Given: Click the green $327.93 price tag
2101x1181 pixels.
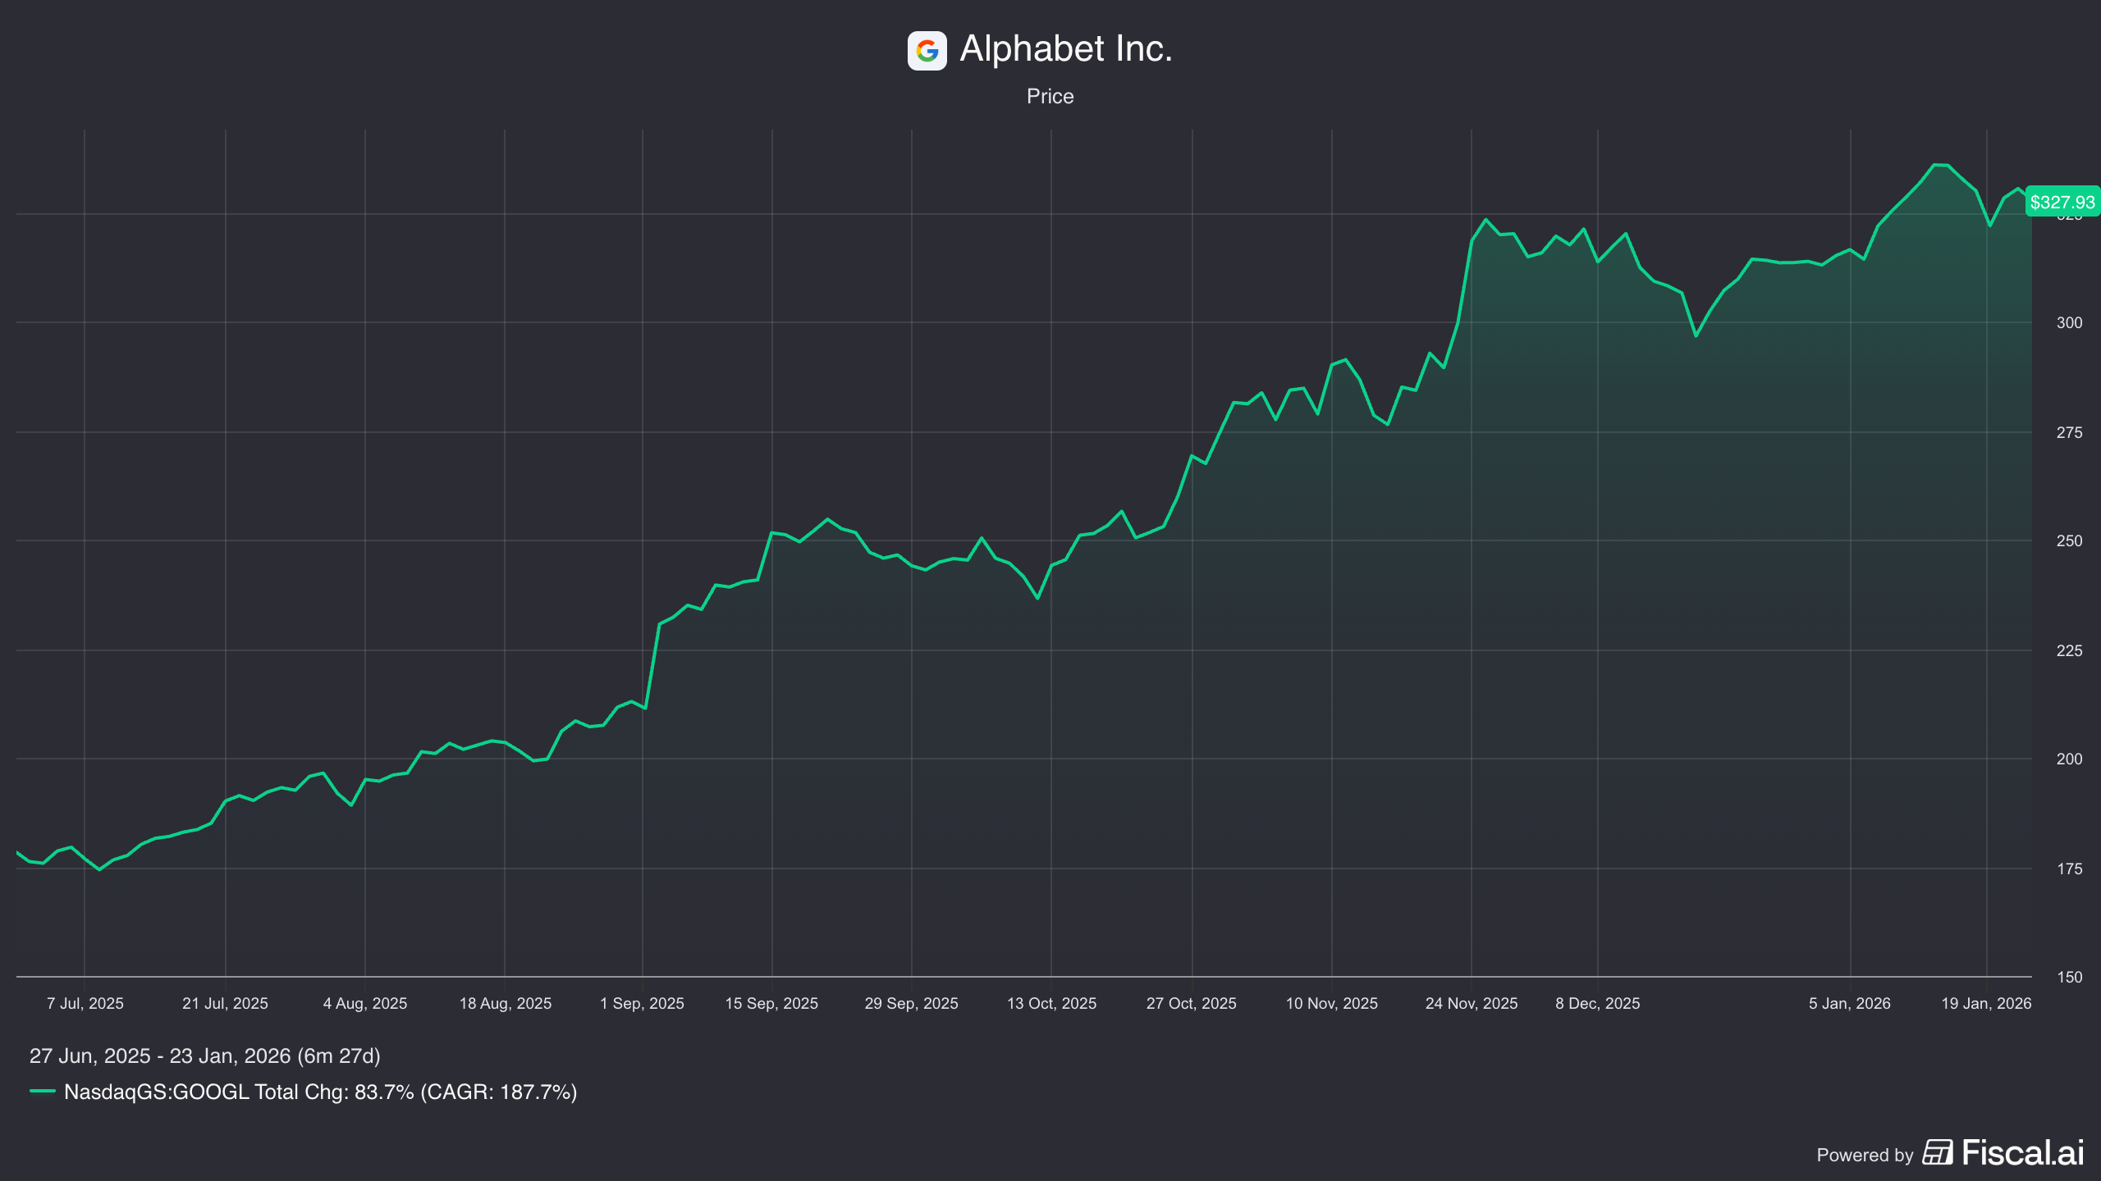Looking at the screenshot, I should click(x=2062, y=202).
